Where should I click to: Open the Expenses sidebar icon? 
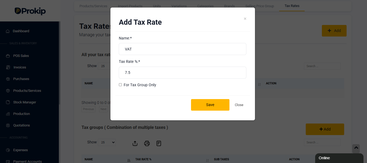coord(8,150)
